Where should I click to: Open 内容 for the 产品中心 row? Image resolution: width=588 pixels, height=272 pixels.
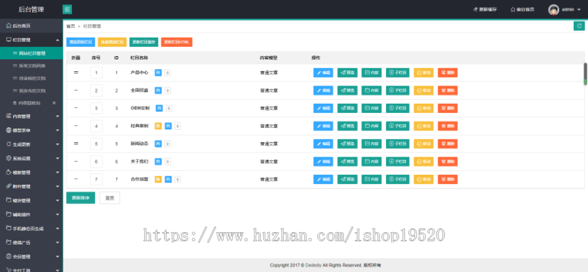[371, 72]
